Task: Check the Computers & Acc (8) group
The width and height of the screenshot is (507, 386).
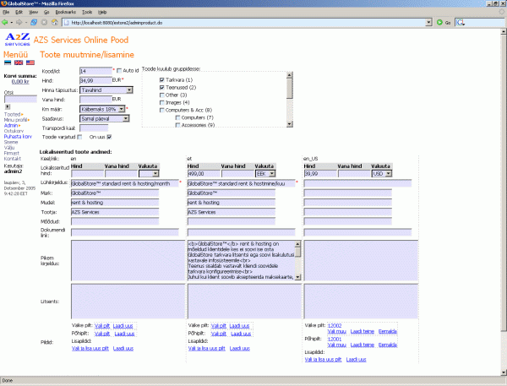Action: 162,111
